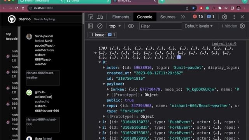
Task: Open the index.tsx:9 source link
Action: 224,44
